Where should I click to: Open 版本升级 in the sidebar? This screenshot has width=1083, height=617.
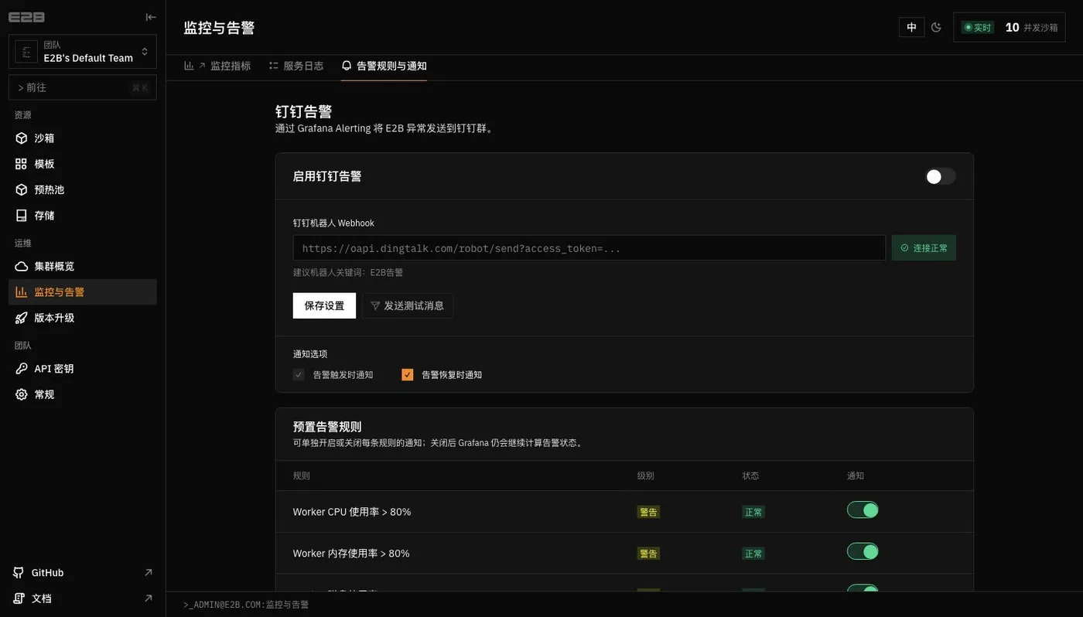(x=83, y=318)
